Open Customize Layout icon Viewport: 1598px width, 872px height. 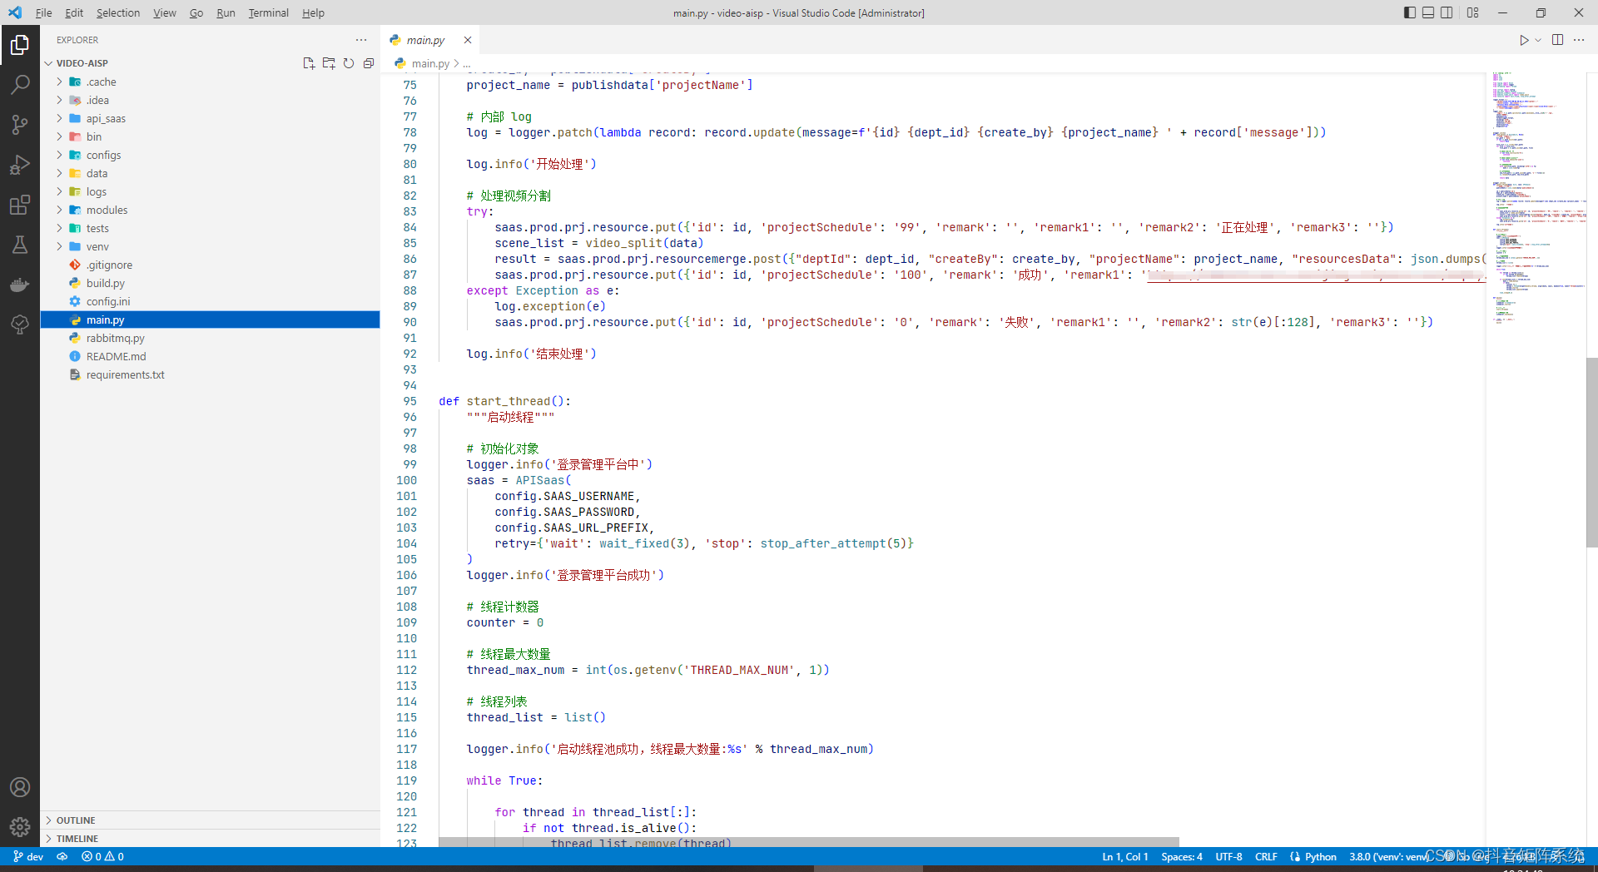[1473, 12]
